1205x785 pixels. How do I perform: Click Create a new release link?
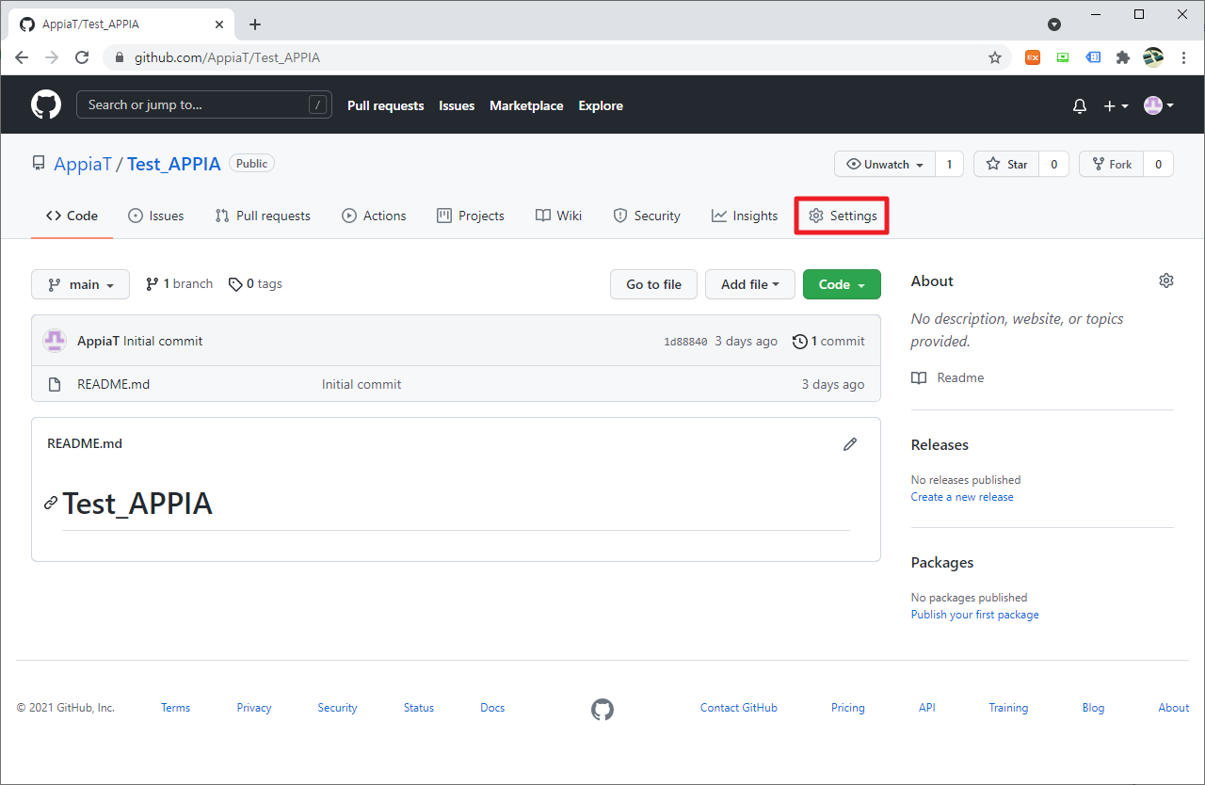(962, 497)
